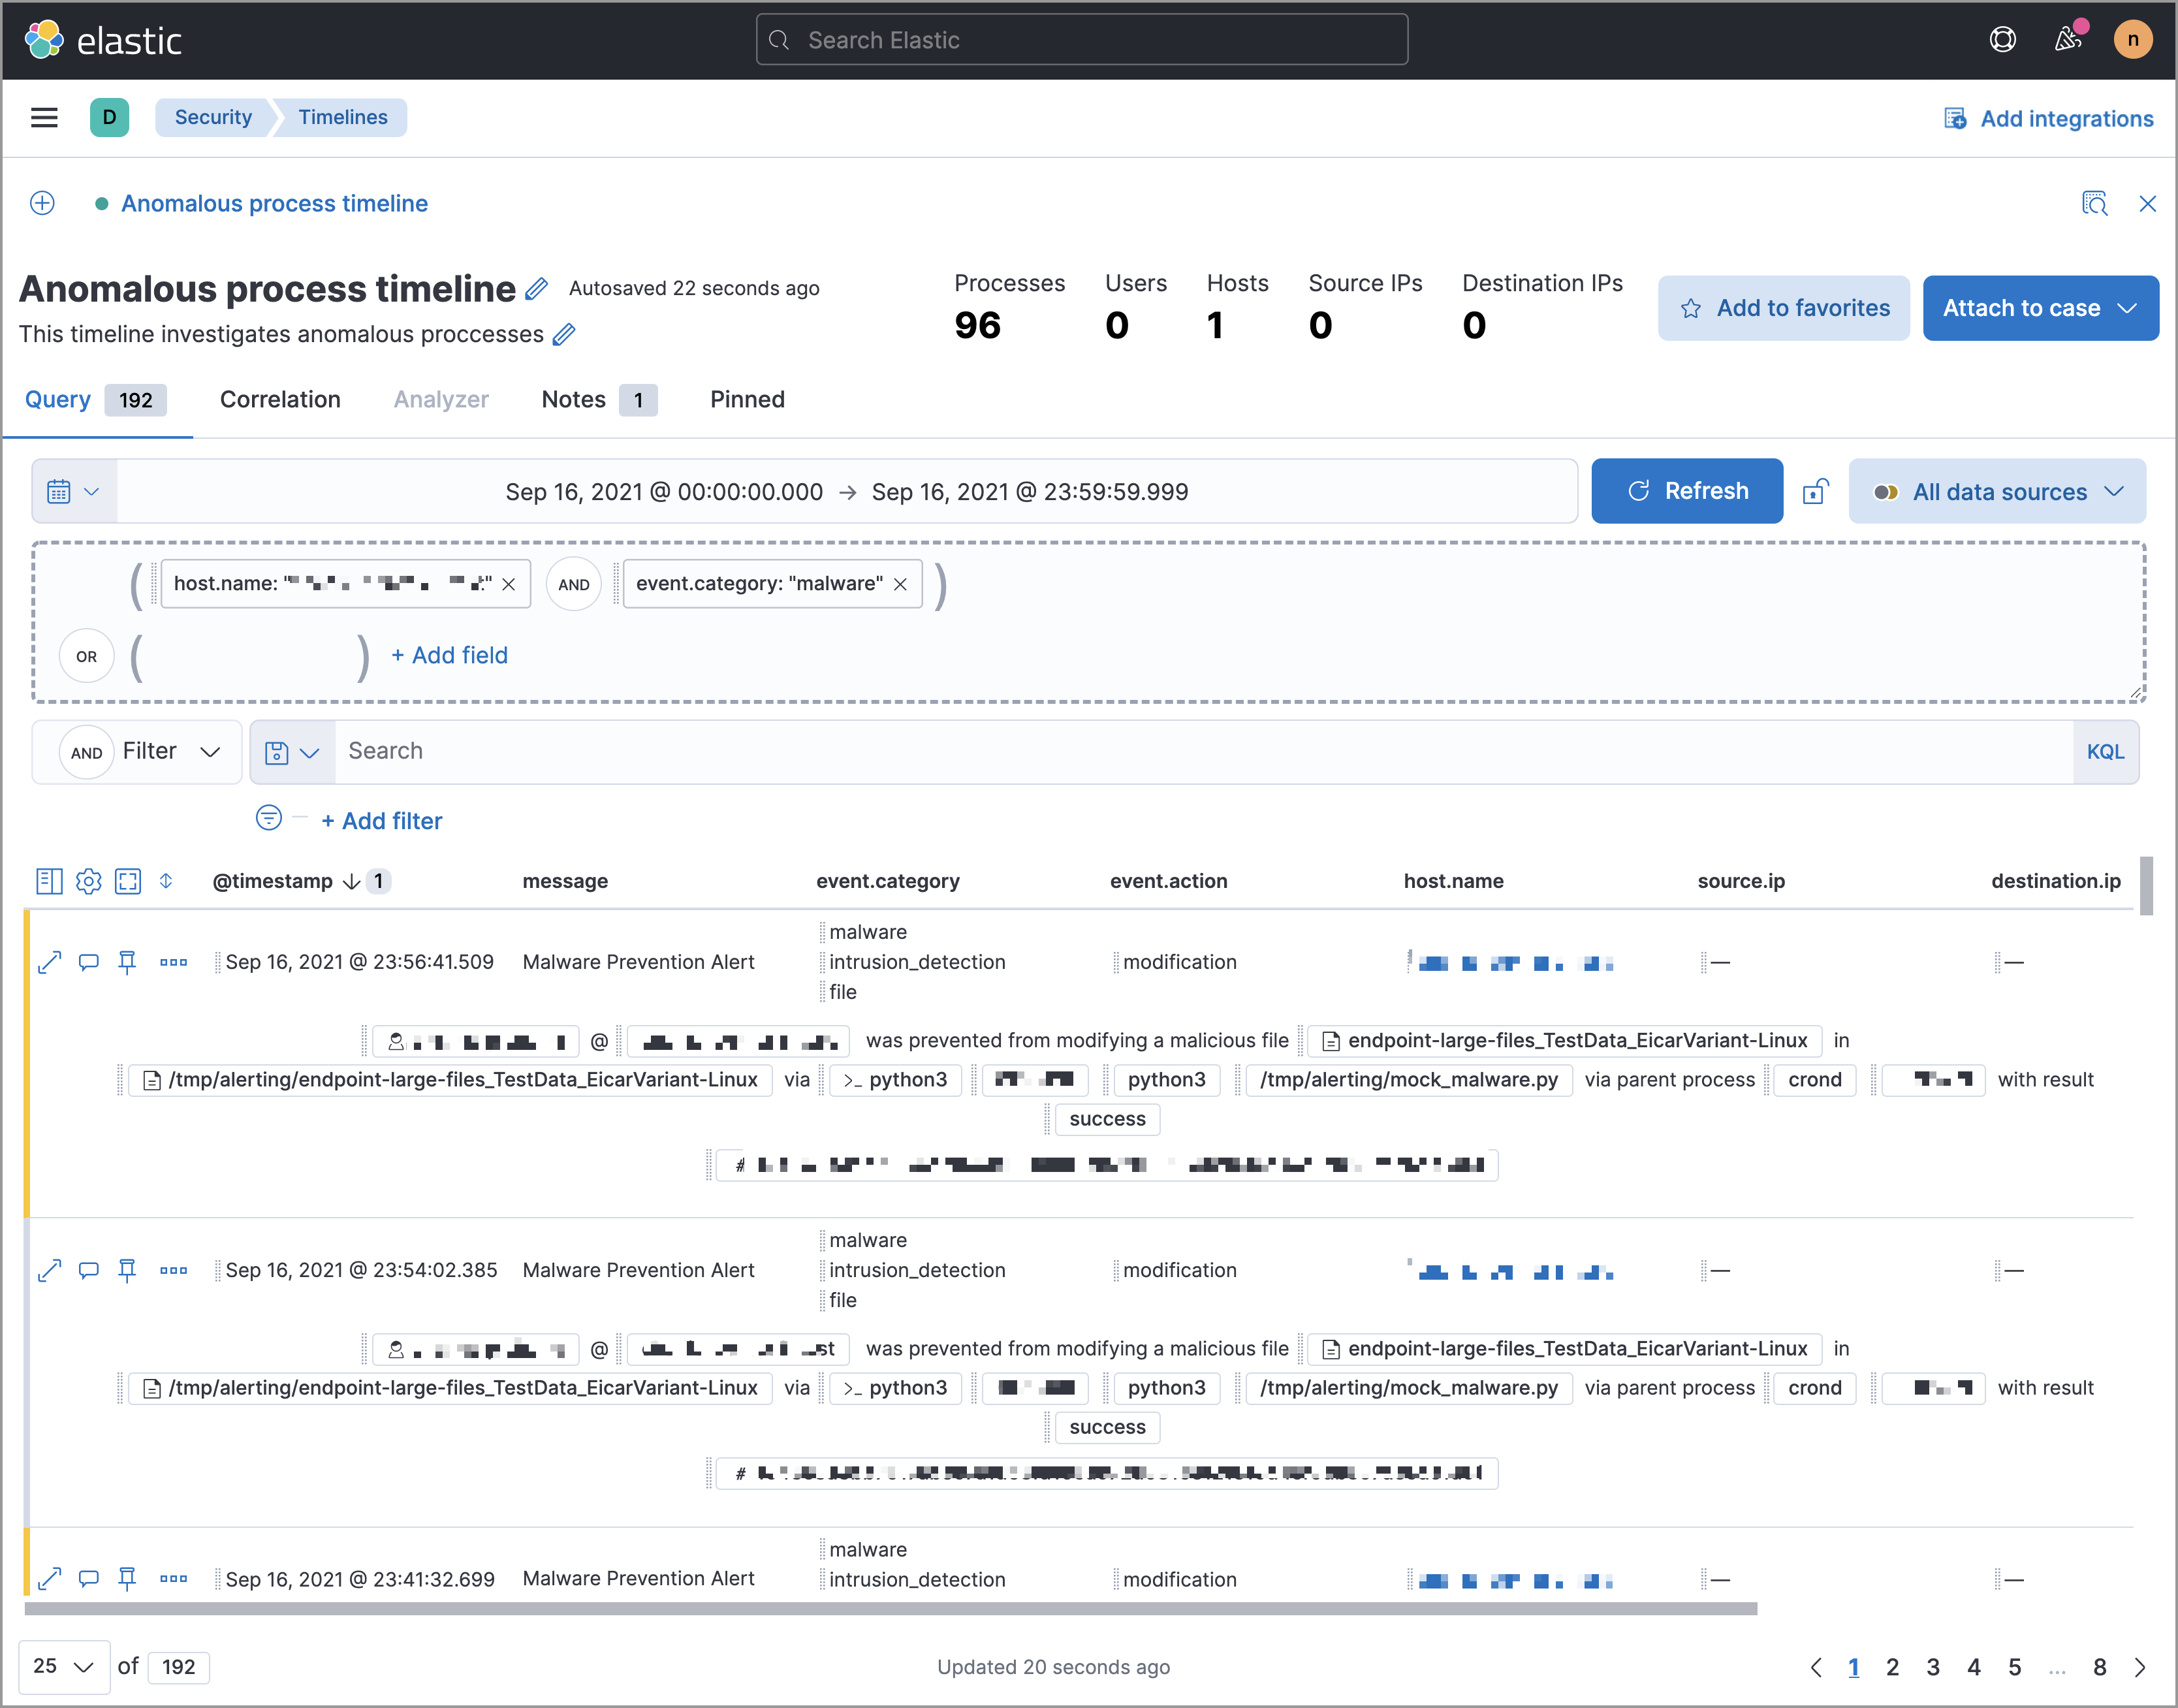Toggle the date range lock next to Refresh
Screen dimensions: 2178x1708
(x=1816, y=491)
